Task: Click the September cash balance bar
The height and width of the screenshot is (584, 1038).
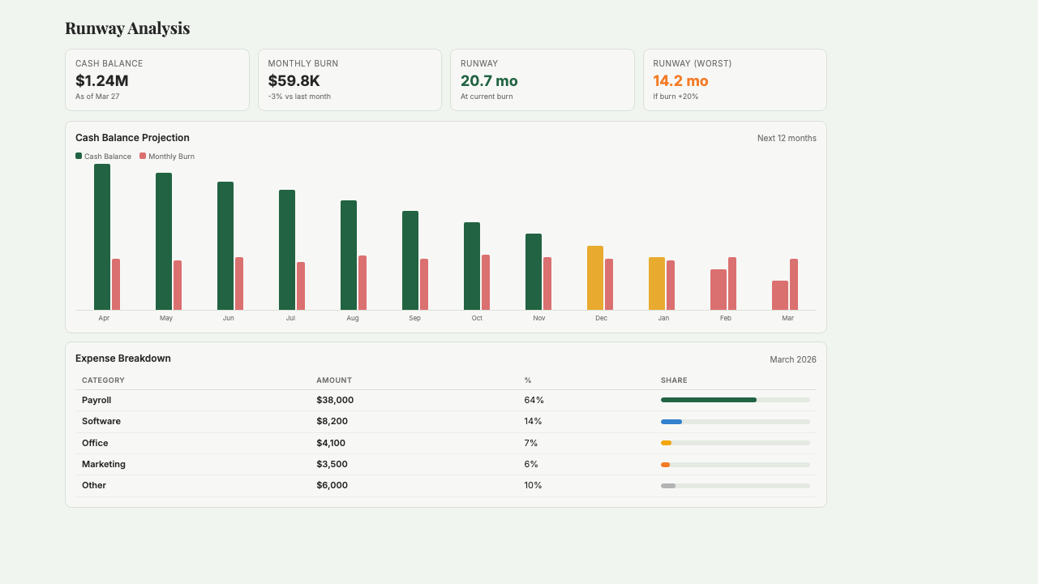Action: [x=410, y=260]
